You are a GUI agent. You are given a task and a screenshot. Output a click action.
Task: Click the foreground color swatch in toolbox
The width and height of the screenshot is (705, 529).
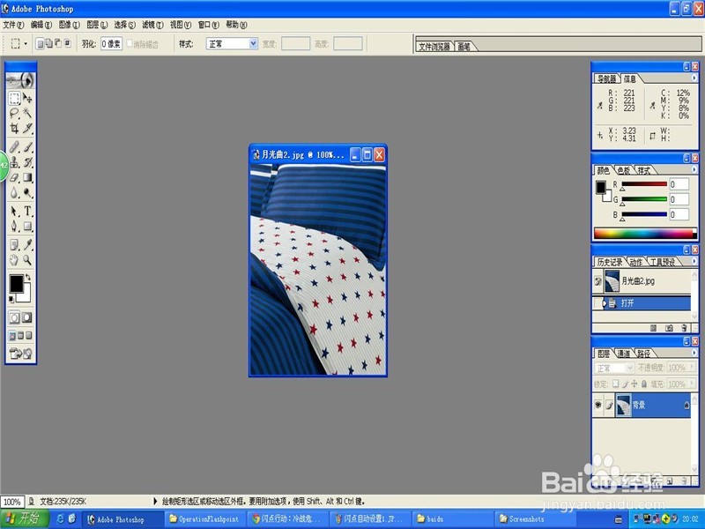(16, 283)
